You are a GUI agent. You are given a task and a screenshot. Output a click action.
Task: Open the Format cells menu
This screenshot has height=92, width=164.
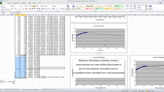tap(135, 7)
